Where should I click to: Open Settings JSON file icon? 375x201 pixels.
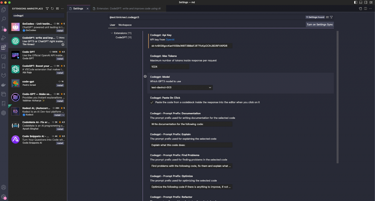pyautogui.click(x=360, y=9)
